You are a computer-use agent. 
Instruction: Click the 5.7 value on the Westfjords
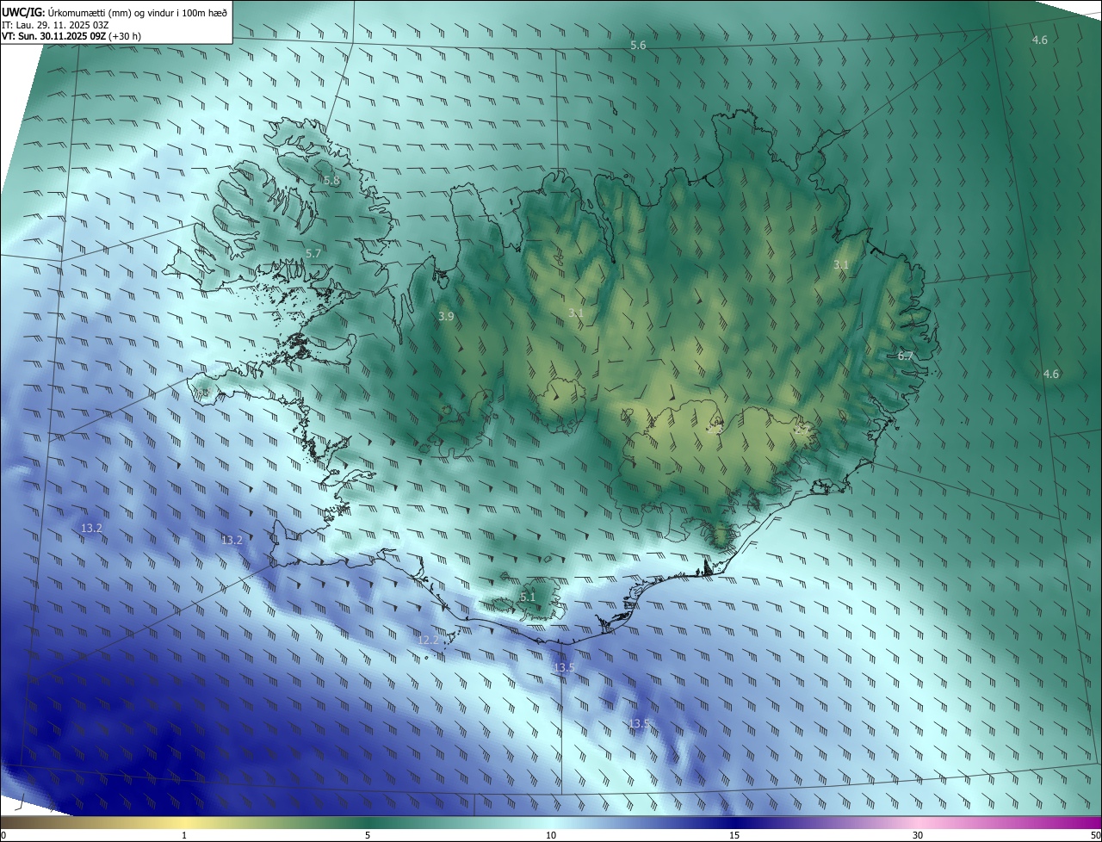(313, 254)
